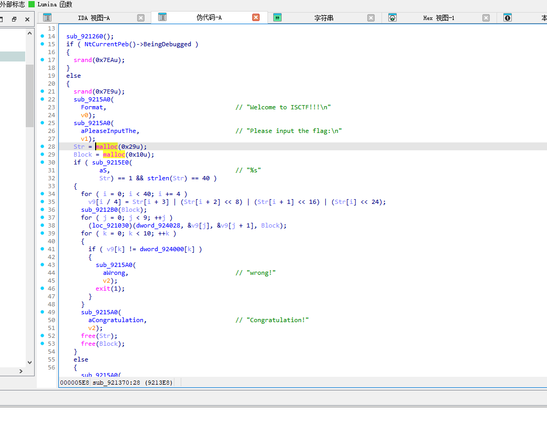Toggle breakpoint dot on line 28
Screen dimensions: 547x443
(x=42, y=147)
